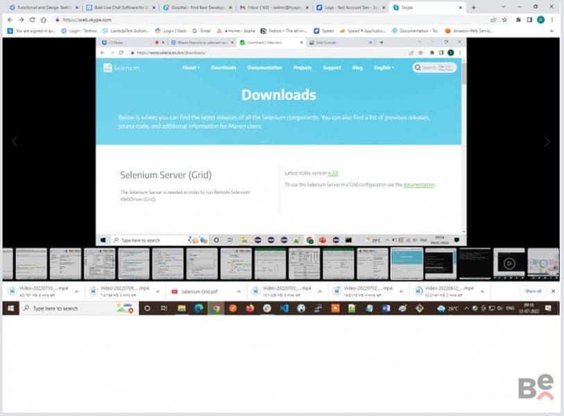Viewport: 564px width, 416px height.
Task: Open Task View on the taskbar
Action: [164, 309]
